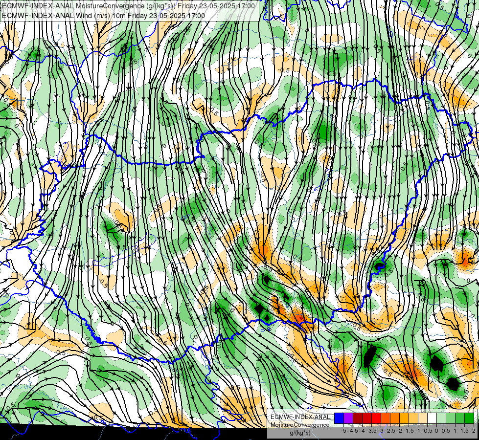
Task: Click the palest green swatch between 0 and 0.5
Action: click(x=441, y=418)
